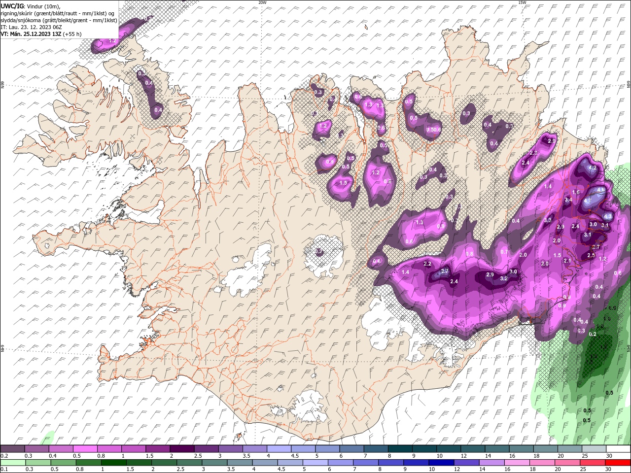This screenshot has height=473, width=631.
Task: Click the '(+55 h)' forecast offset text
Action: tap(72, 34)
